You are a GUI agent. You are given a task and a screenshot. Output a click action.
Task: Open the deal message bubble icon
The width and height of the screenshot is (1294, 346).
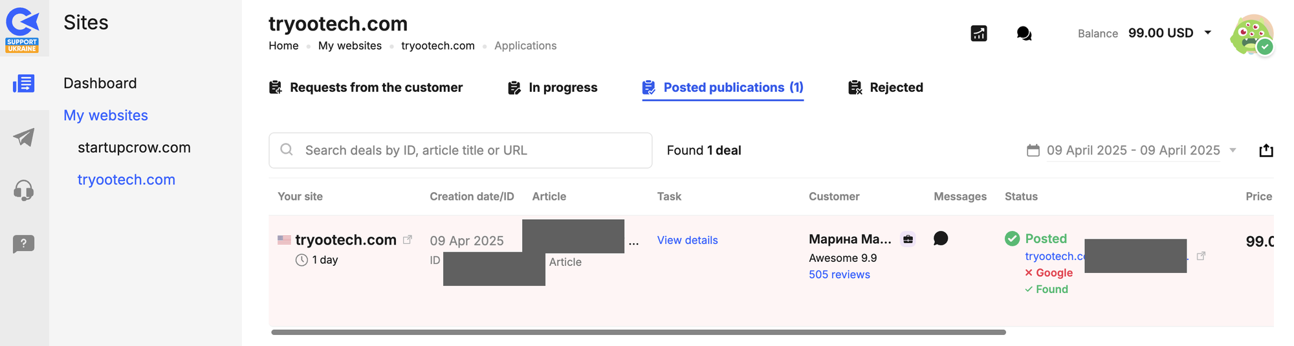tap(941, 239)
